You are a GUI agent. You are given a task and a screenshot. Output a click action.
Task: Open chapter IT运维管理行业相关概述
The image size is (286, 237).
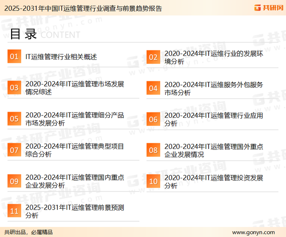61,57
